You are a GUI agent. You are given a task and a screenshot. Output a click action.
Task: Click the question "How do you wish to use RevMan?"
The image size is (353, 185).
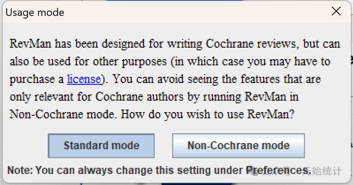click(207, 114)
